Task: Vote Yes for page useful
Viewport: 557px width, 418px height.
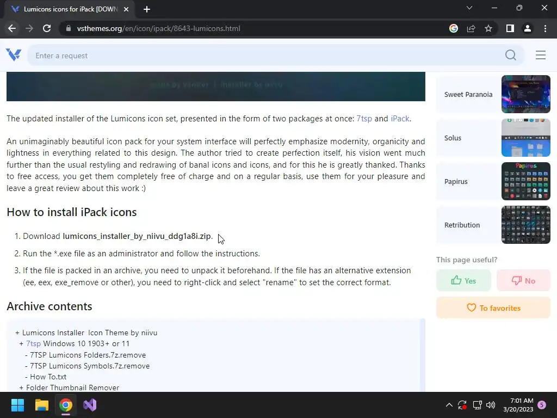Action: [x=463, y=280]
